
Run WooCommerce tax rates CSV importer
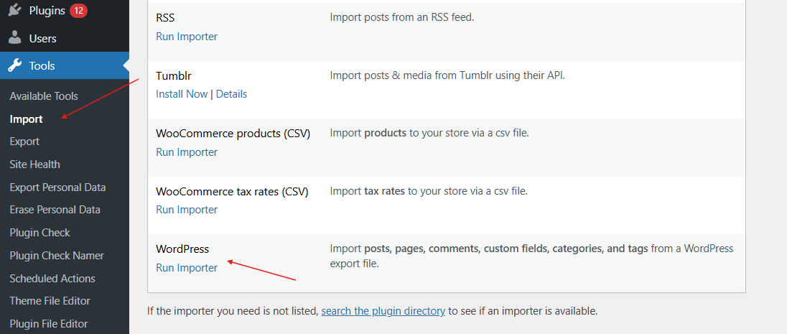coord(187,210)
